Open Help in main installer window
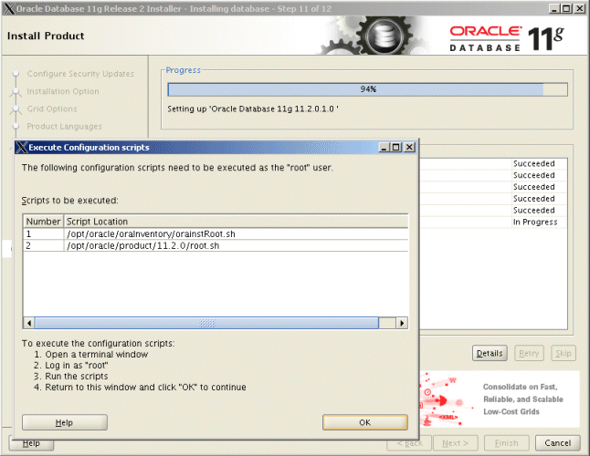This screenshot has width=590, height=456. tap(32, 445)
